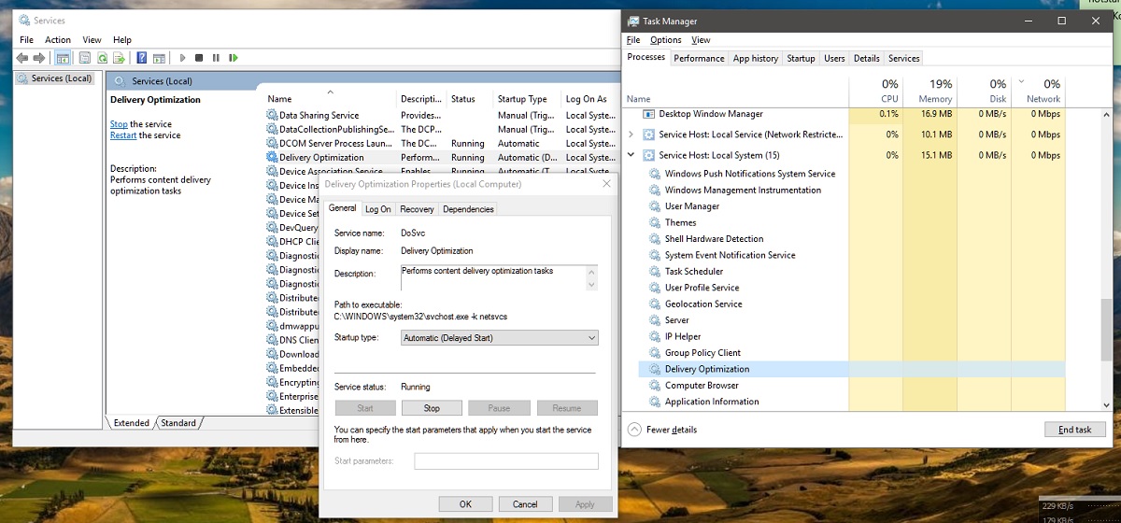The height and width of the screenshot is (523, 1121).
Task: Open the Action menu in Services
Action: tap(58, 40)
